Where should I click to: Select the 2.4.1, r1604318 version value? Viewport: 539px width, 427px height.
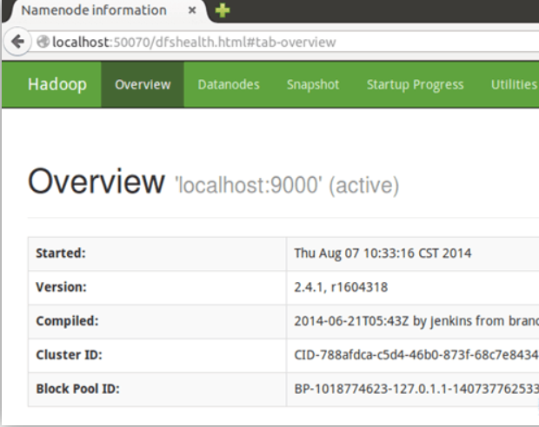[x=341, y=287]
